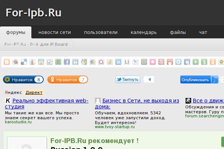The width and height of the screenshot is (224, 149).
Task: Click the tweet count 4 bubble
Action: [x=149, y=79]
